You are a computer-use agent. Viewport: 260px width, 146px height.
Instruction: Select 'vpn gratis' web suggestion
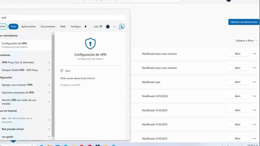tap(26, 137)
